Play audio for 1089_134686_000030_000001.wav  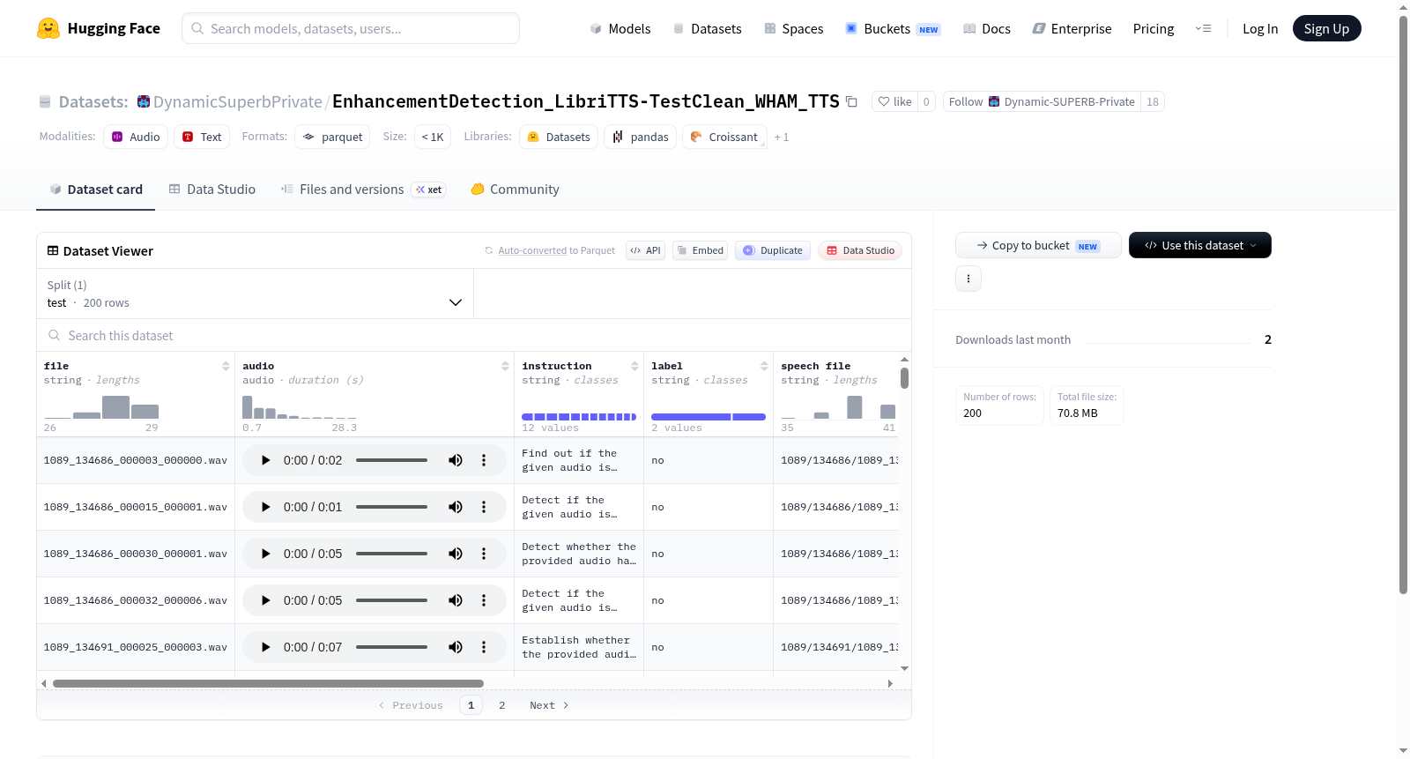point(265,554)
